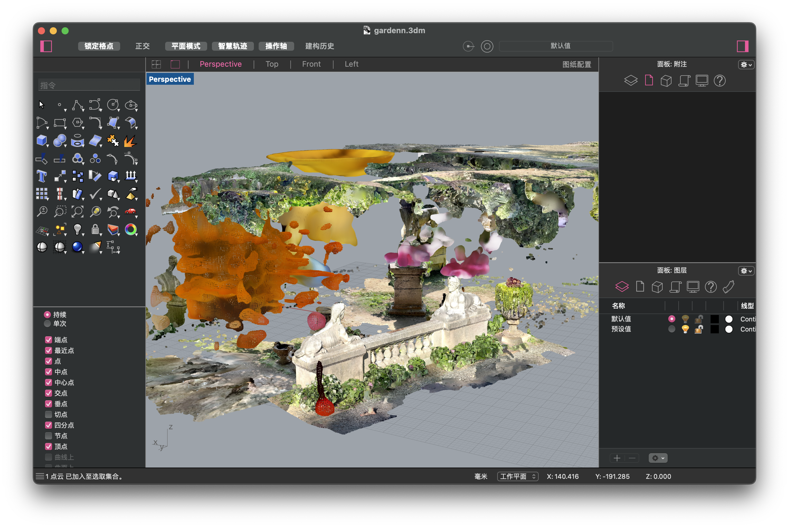Viewport: 789px width, 528px height.
Task: Click the padlock lock-objects tool
Action: 95,229
